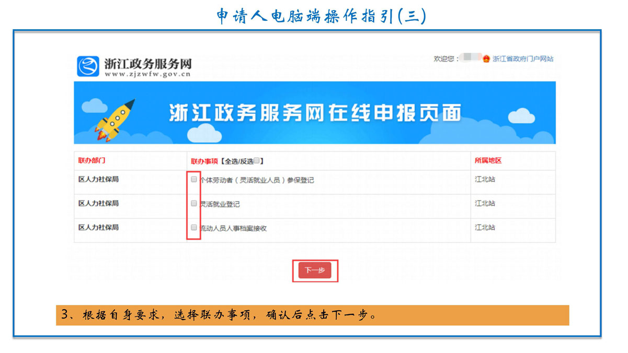
Task: Click the 浙江政务服务网 site title
Action: [x=148, y=64]
